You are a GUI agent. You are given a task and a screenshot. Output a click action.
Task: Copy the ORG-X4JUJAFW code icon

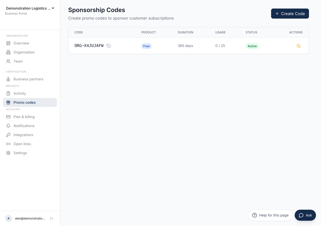pos(109,46)
